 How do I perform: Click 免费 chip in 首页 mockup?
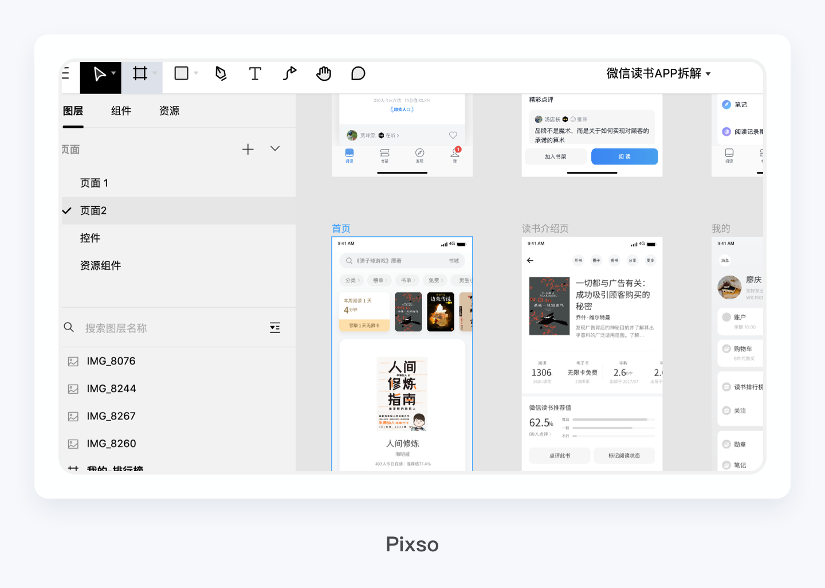[436, 280]
